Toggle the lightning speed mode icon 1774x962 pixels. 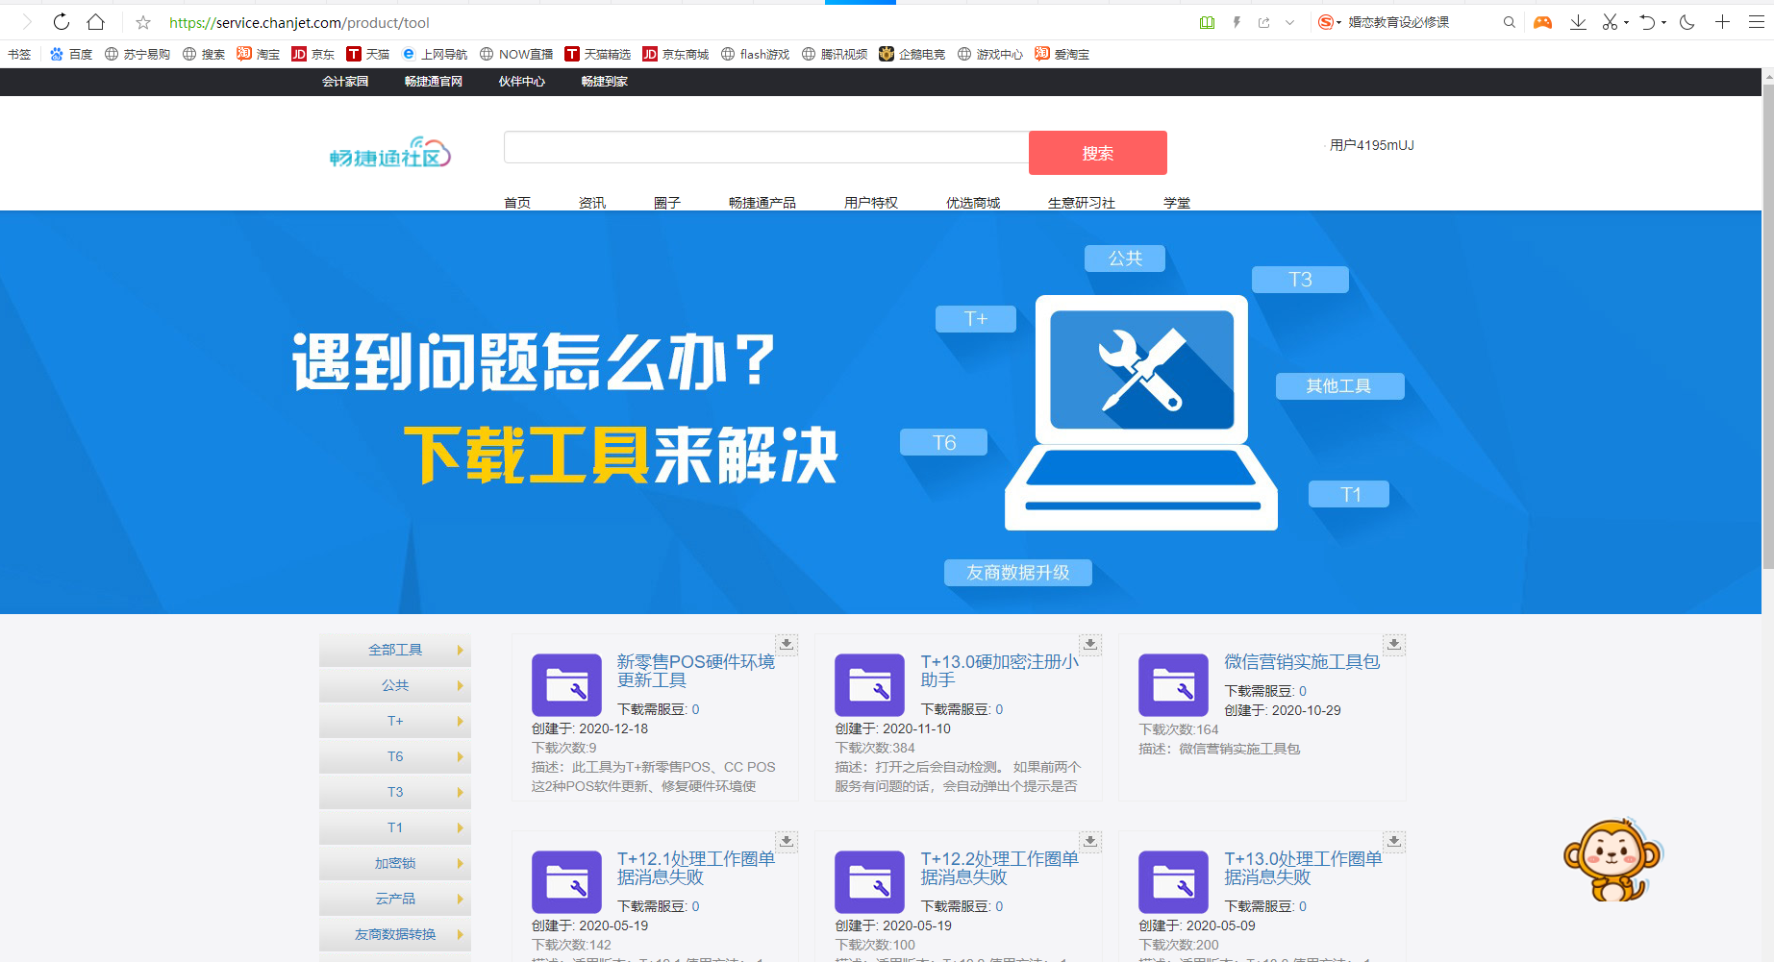click(1237, 22)
